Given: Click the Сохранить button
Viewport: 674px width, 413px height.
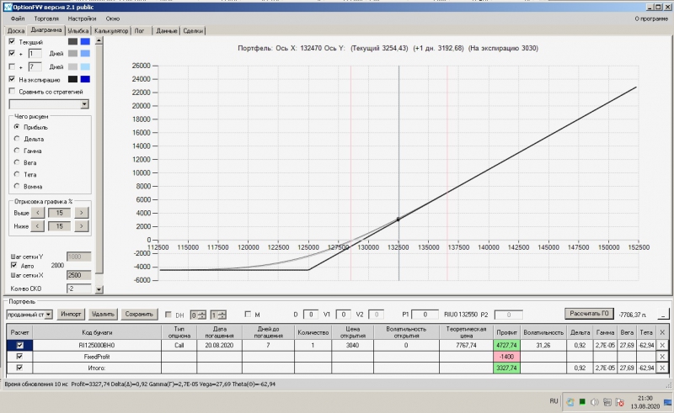Looking at the screenshot, I should click(x=139, y=314).
